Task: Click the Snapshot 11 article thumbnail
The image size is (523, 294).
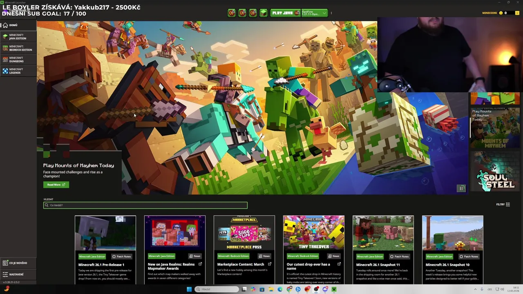Action: coord(383,233)
